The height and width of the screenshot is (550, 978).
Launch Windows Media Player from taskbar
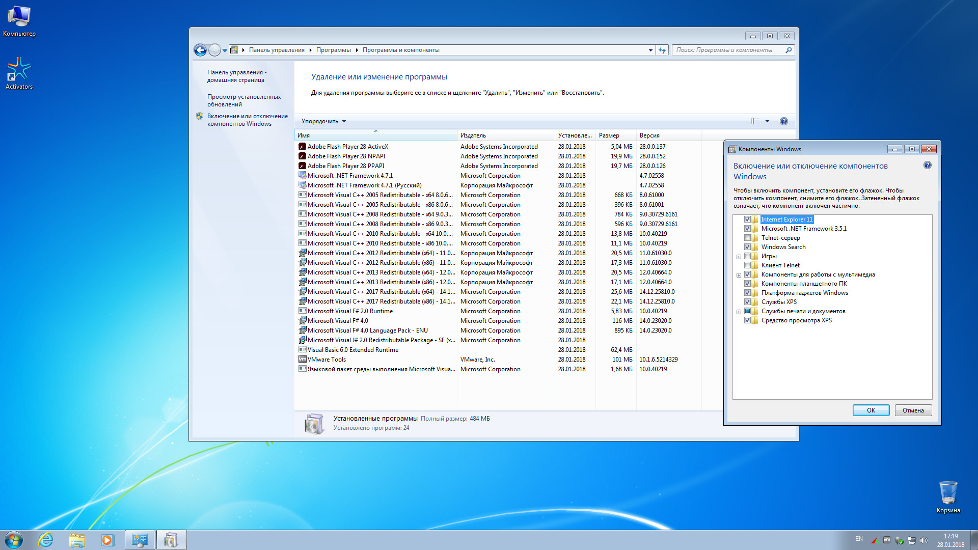pyautogui.click(x=107, y=540)
